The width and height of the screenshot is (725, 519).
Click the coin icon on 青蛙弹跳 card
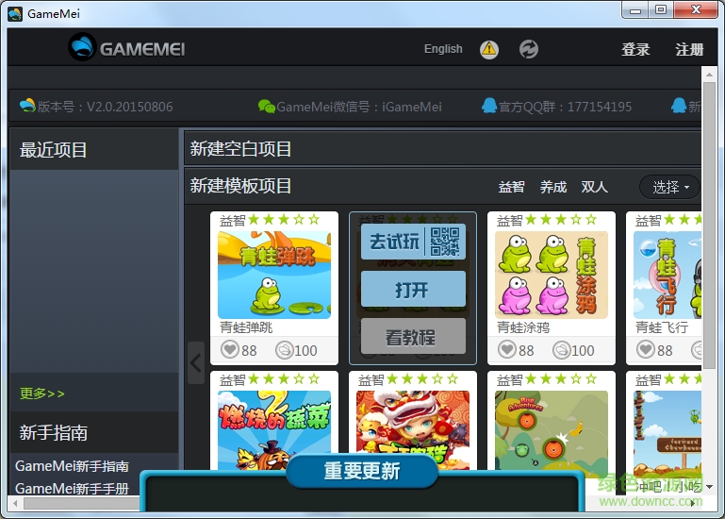click(x=285, y=350)
